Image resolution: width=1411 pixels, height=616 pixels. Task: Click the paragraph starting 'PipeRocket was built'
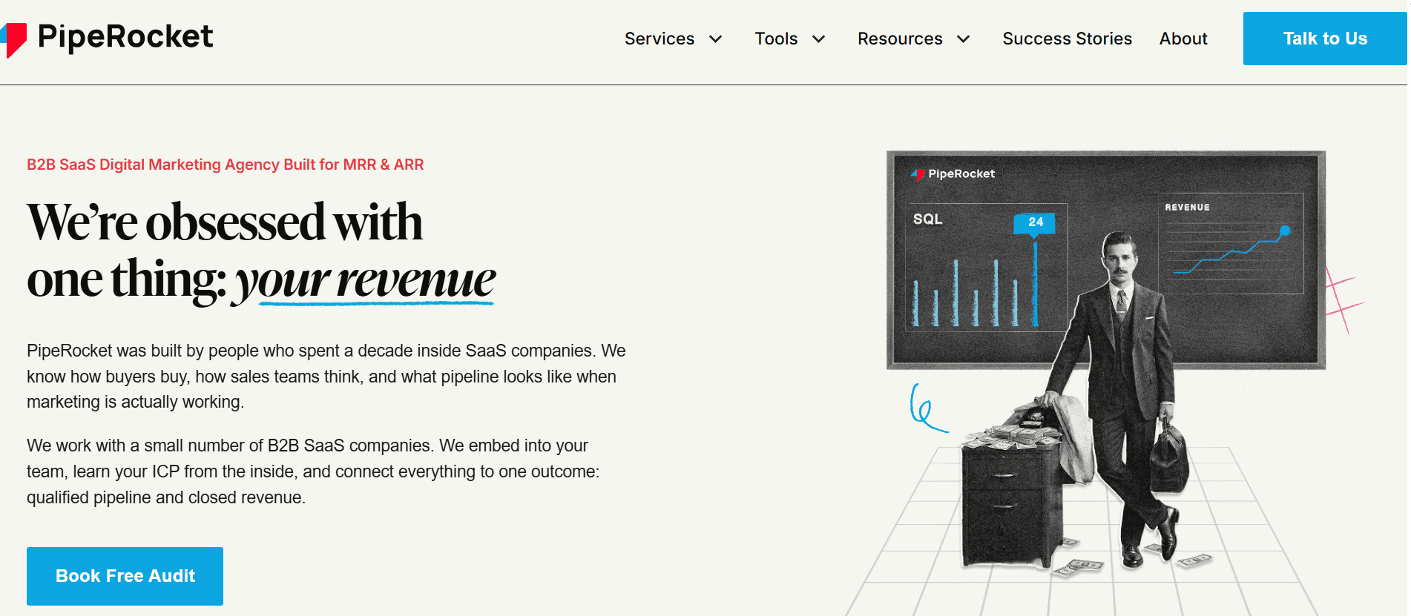[326, 377]
